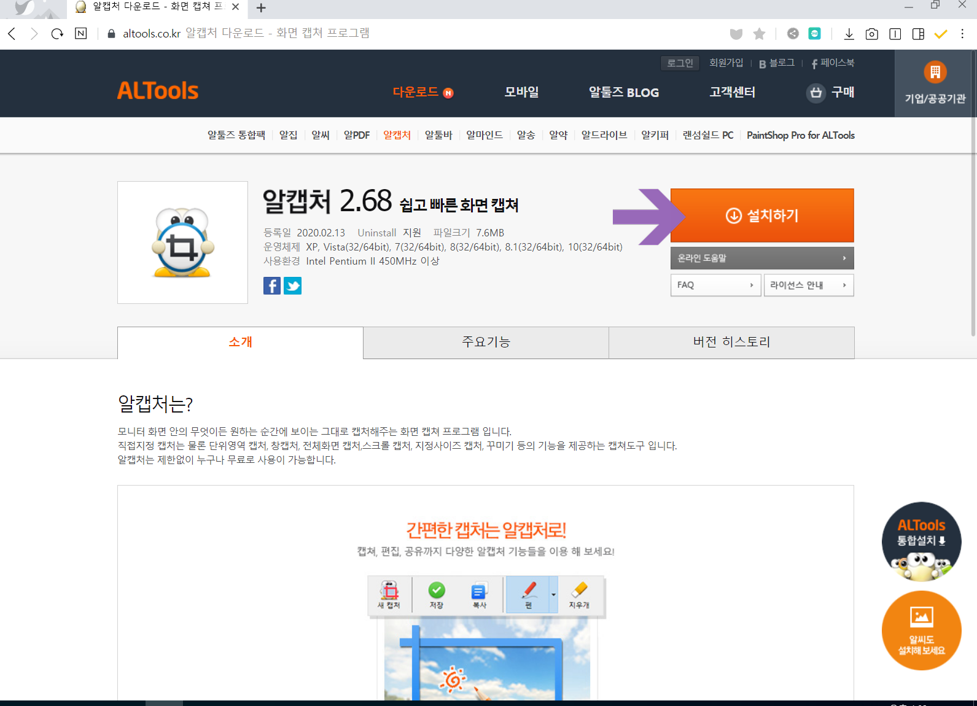Click the orange 설치하기 install button
977x706 pixels.
(x=762, y=215)
